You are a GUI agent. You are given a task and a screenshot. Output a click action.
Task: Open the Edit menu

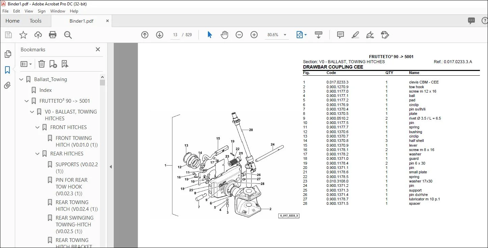tap(17, 11)
